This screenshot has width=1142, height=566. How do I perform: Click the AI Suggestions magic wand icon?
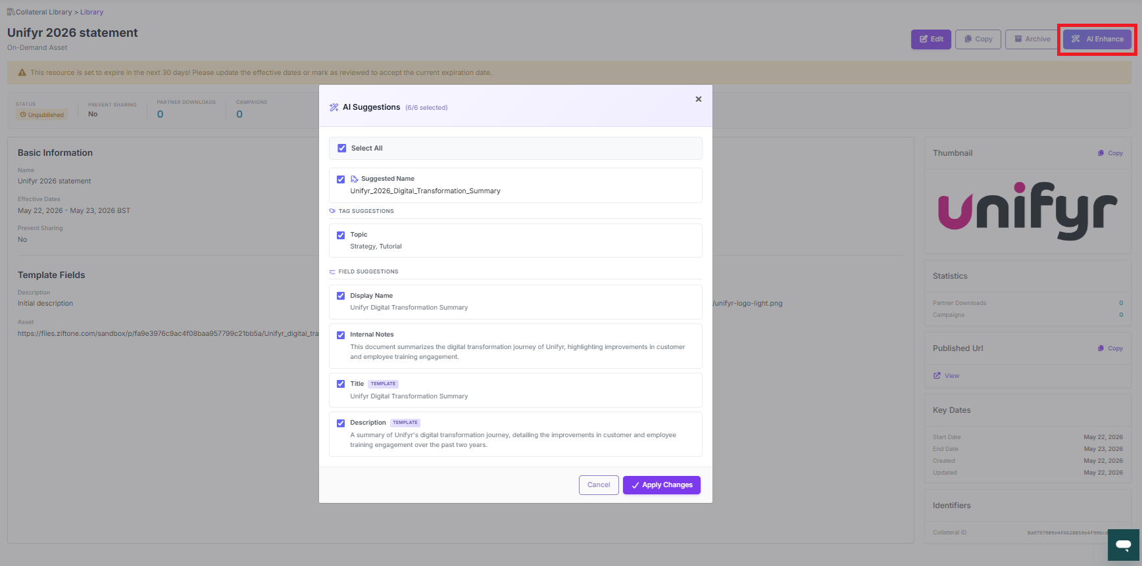point(334,107)
